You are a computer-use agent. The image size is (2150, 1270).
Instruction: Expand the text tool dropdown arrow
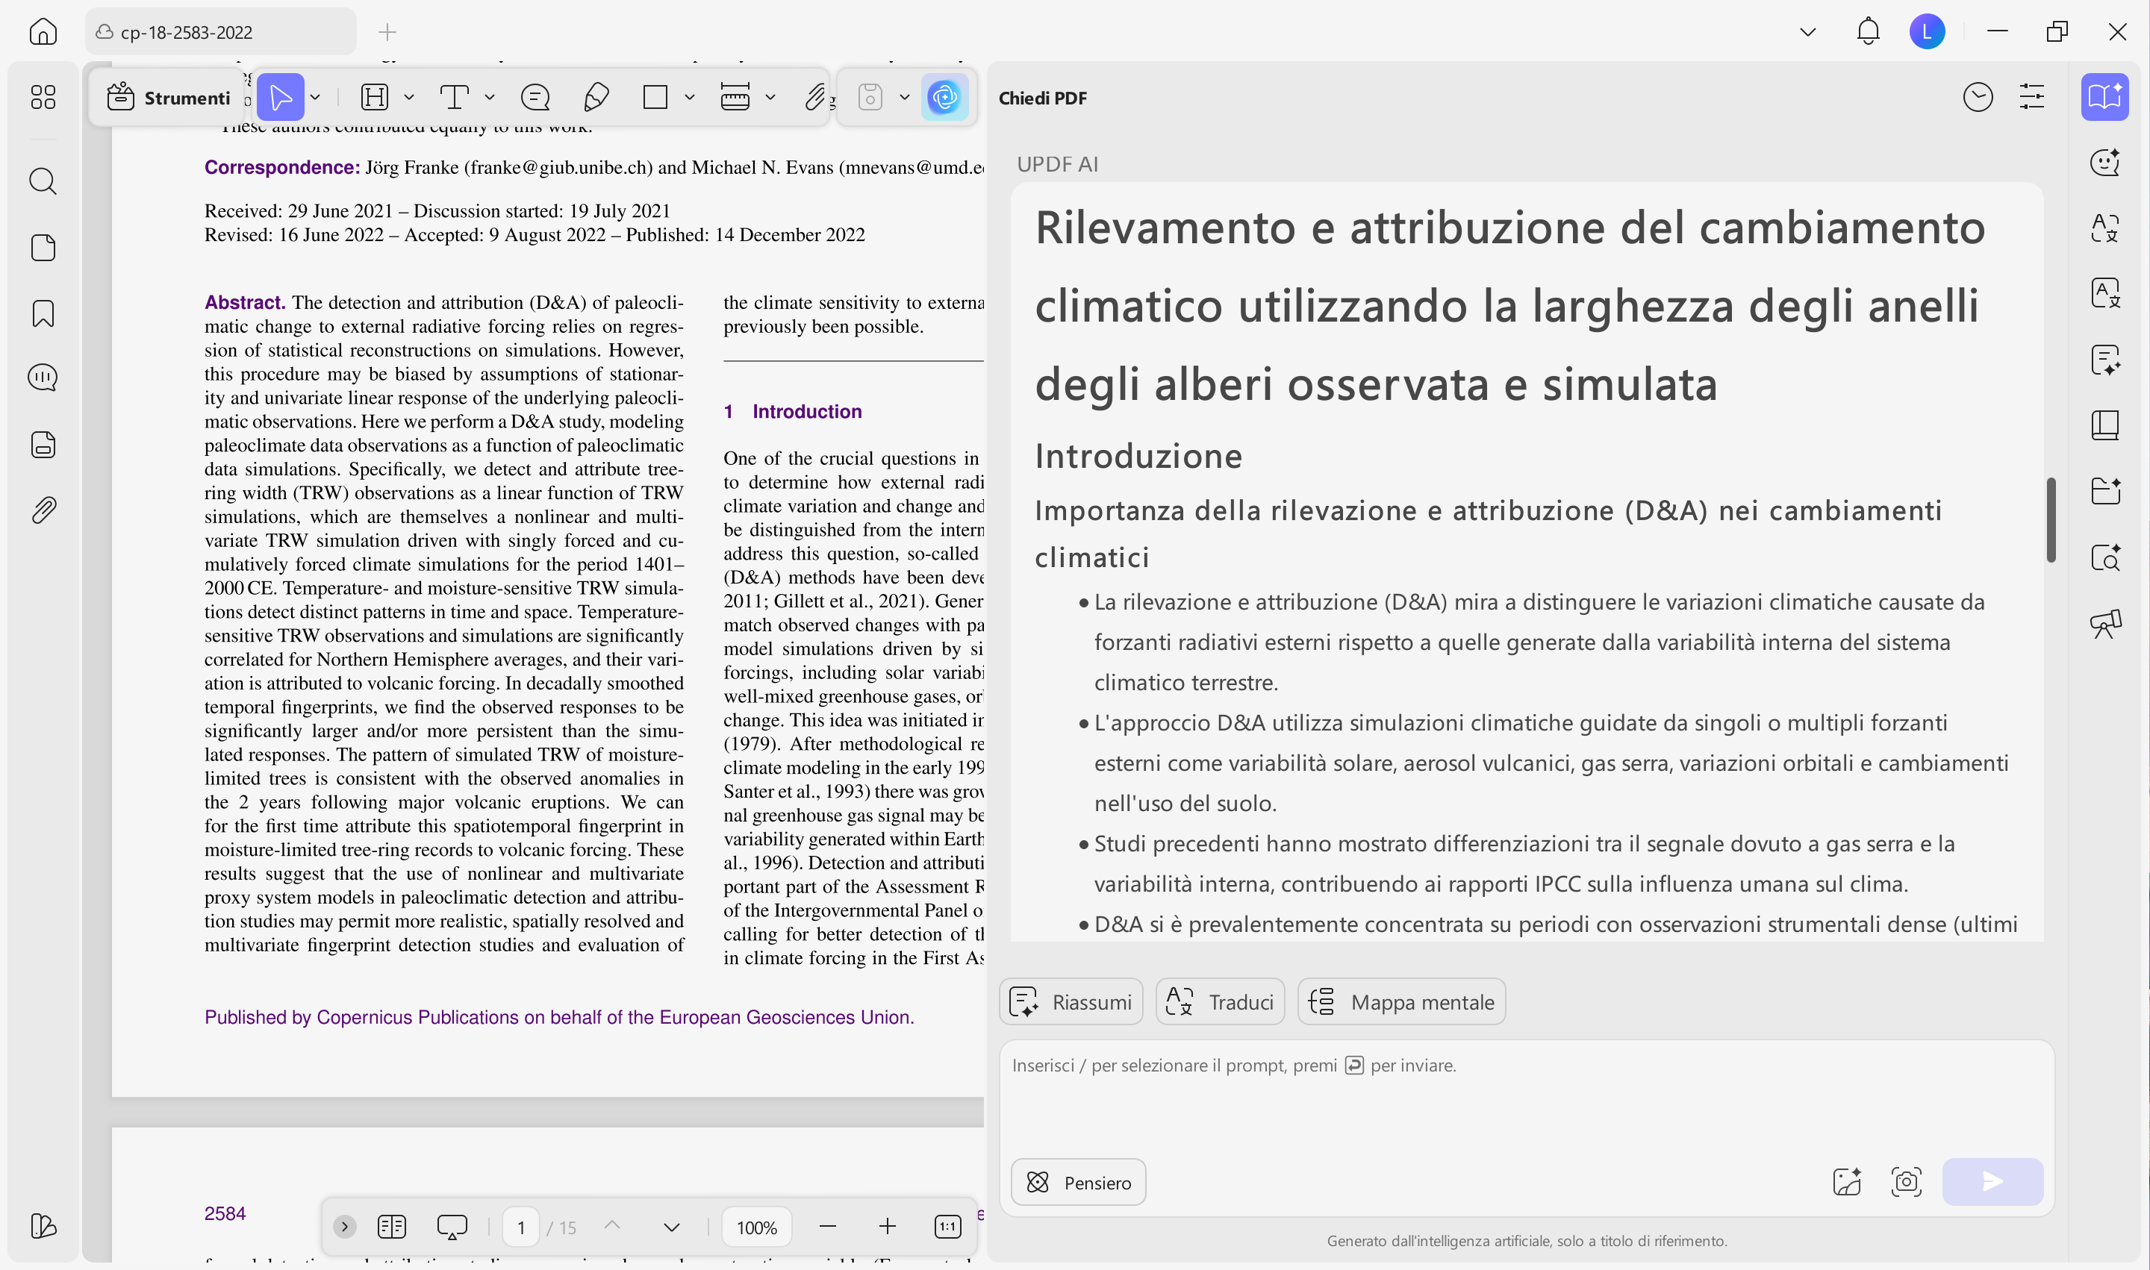pos(490,98)
